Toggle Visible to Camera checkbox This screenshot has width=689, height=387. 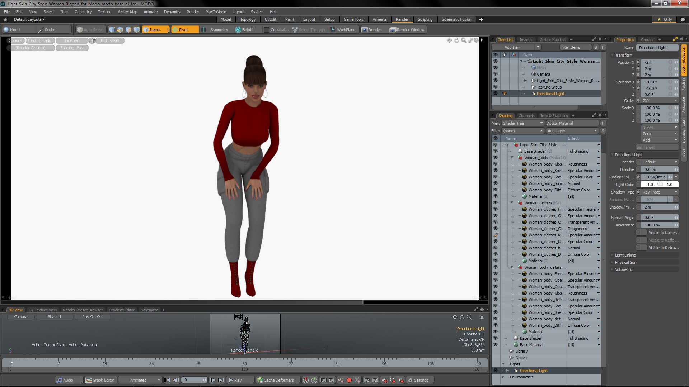tap(641, 233)
